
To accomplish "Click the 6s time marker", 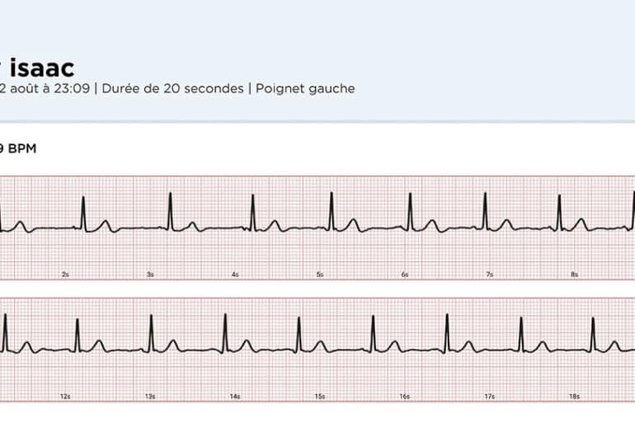I will coord(405,275).
